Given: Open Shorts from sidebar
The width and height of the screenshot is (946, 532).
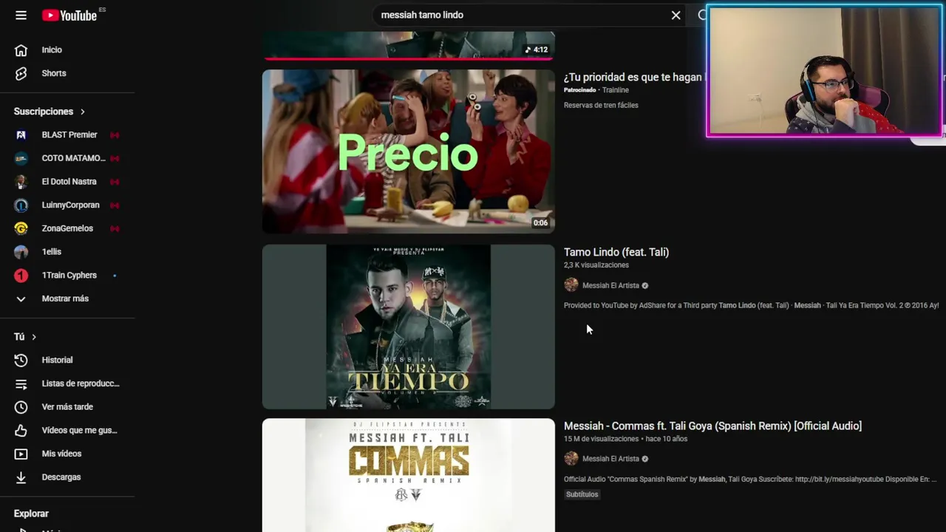Looking at the screenshot, I should point(54,73).
